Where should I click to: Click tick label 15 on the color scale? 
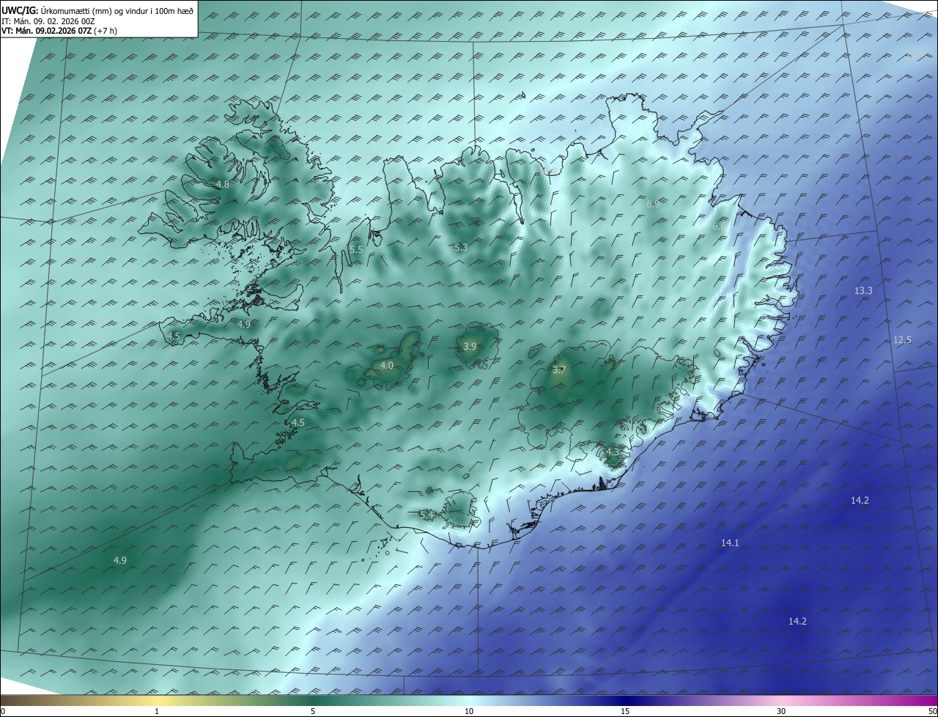click(625, 711)
